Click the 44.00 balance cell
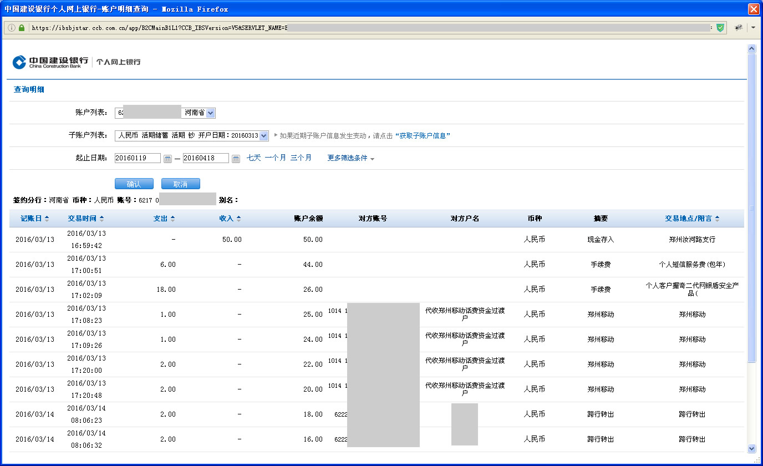763x466 pixels. click(x=313, y=265)
